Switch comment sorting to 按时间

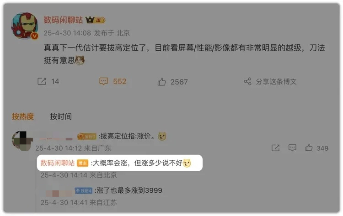61,116
